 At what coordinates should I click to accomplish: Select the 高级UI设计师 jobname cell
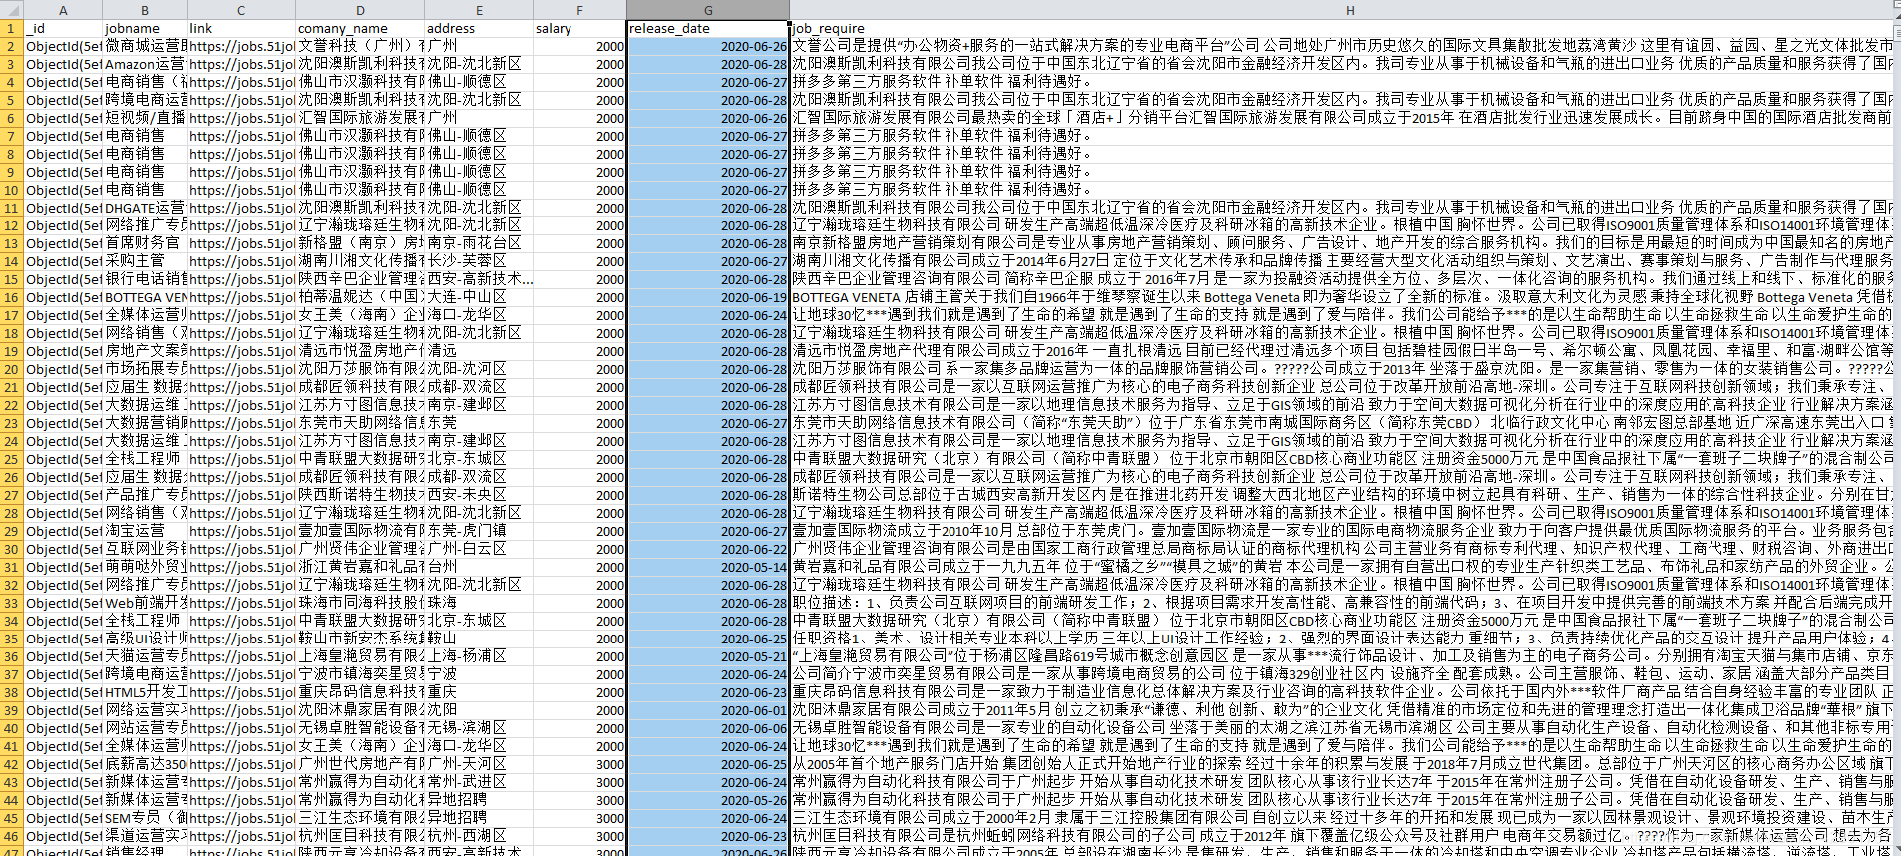point(145,639)
